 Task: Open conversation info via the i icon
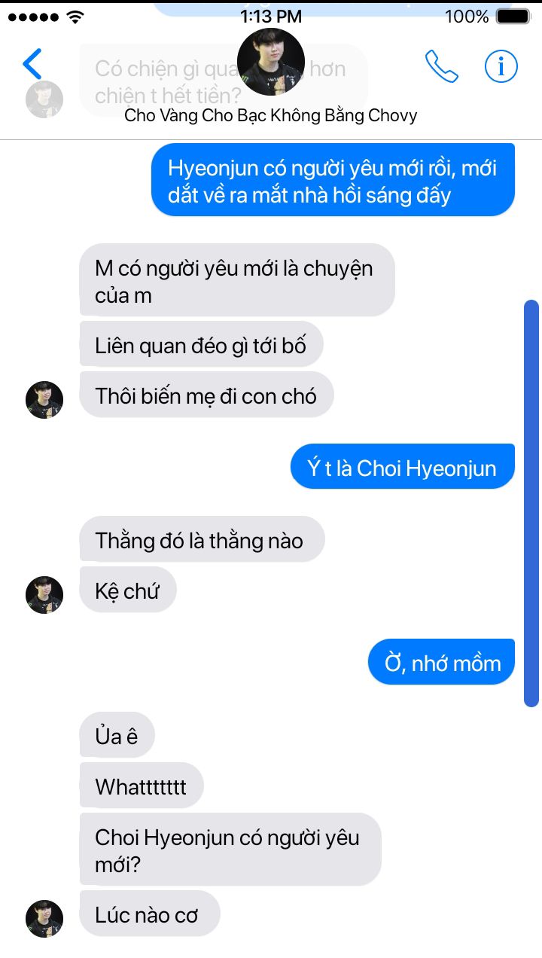501,66
